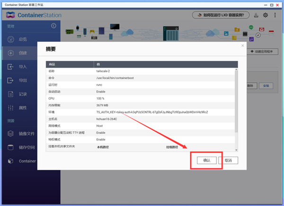Open the settings gear icon
The height and width of the screenshot is (206, 284).
point(266,15)
